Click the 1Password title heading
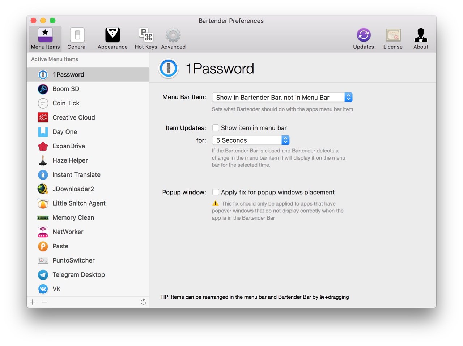This screenshot has height=346, width=463. [220, 68]
